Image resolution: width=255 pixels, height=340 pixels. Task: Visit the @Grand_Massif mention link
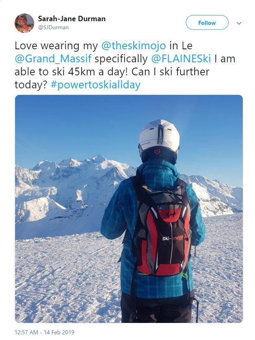click(x=52, y=59)
